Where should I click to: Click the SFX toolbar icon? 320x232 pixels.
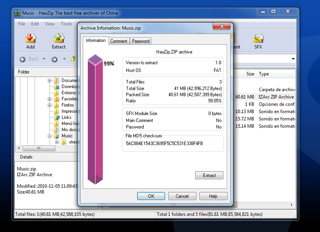tap(258, 38)
